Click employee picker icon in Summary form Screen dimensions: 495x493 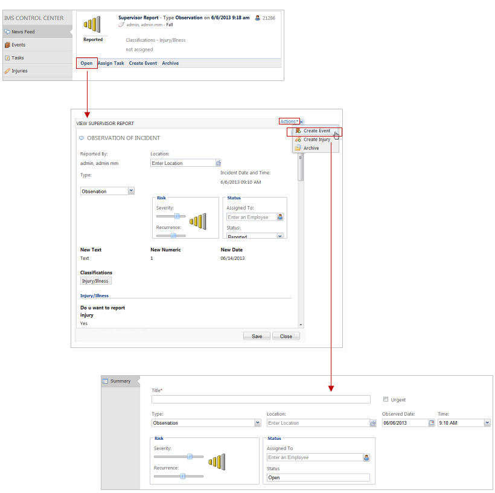coord(366,457)
